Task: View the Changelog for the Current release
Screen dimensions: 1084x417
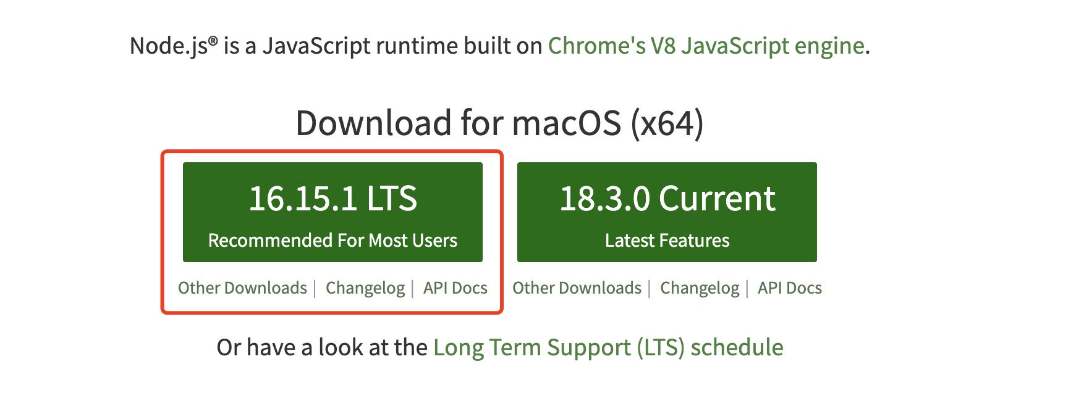Action: pyautogui.click(x=699, y=288)
